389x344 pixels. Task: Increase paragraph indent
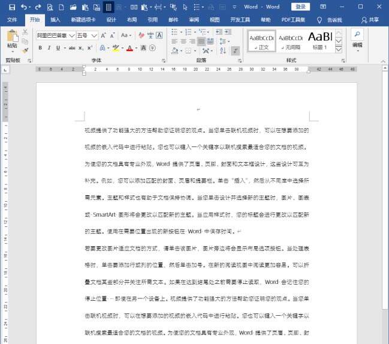click(228, 32)
